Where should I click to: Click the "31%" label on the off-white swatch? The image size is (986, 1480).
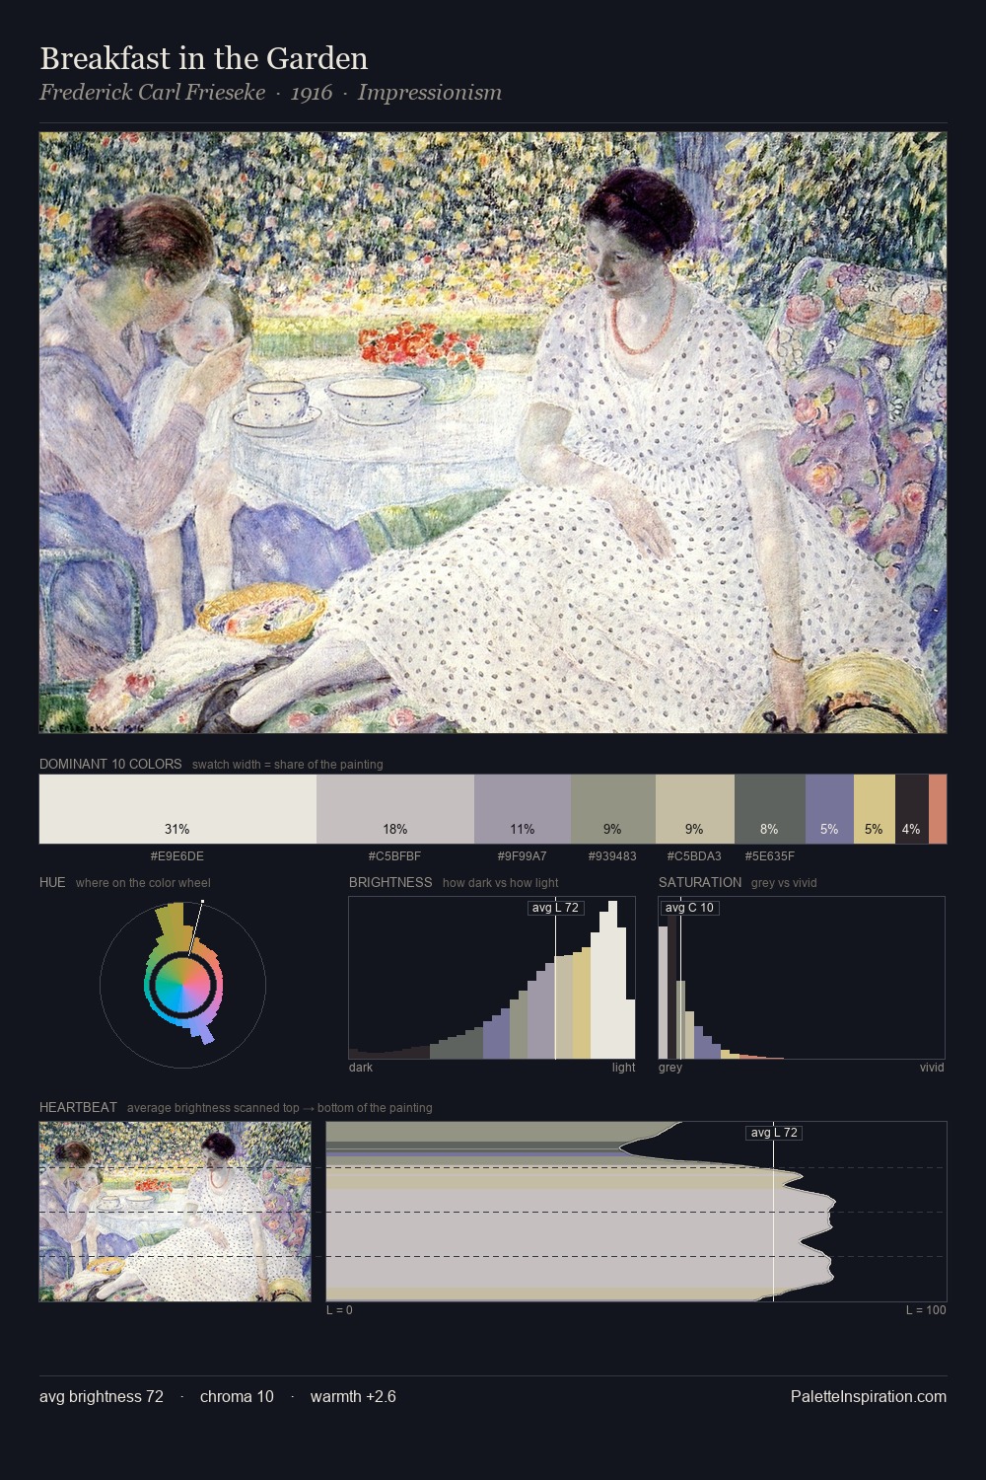(177, 829)
